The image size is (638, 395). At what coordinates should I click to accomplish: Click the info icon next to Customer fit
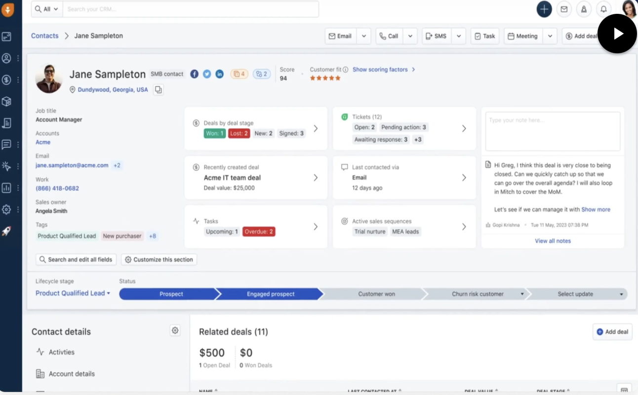tap(346, 70)
